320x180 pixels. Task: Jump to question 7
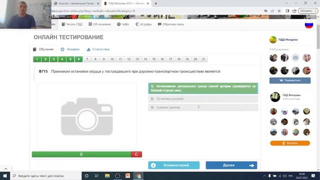(x=87, y=59)
